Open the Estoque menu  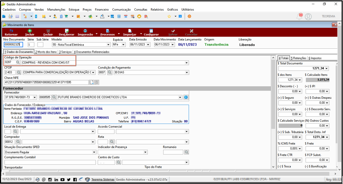74,10
